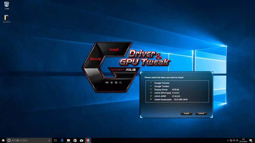Click the "XSplit Gamecaster" label text
This screenshot has height=143, width=255.
163,99
